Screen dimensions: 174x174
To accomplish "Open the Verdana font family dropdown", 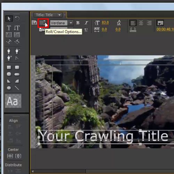I will point(71,23).
